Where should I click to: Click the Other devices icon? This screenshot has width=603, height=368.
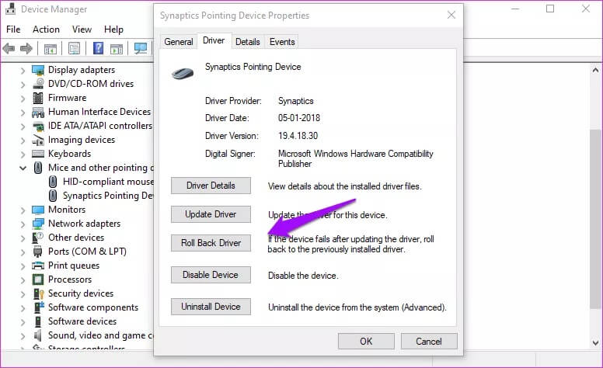(38, 238)
